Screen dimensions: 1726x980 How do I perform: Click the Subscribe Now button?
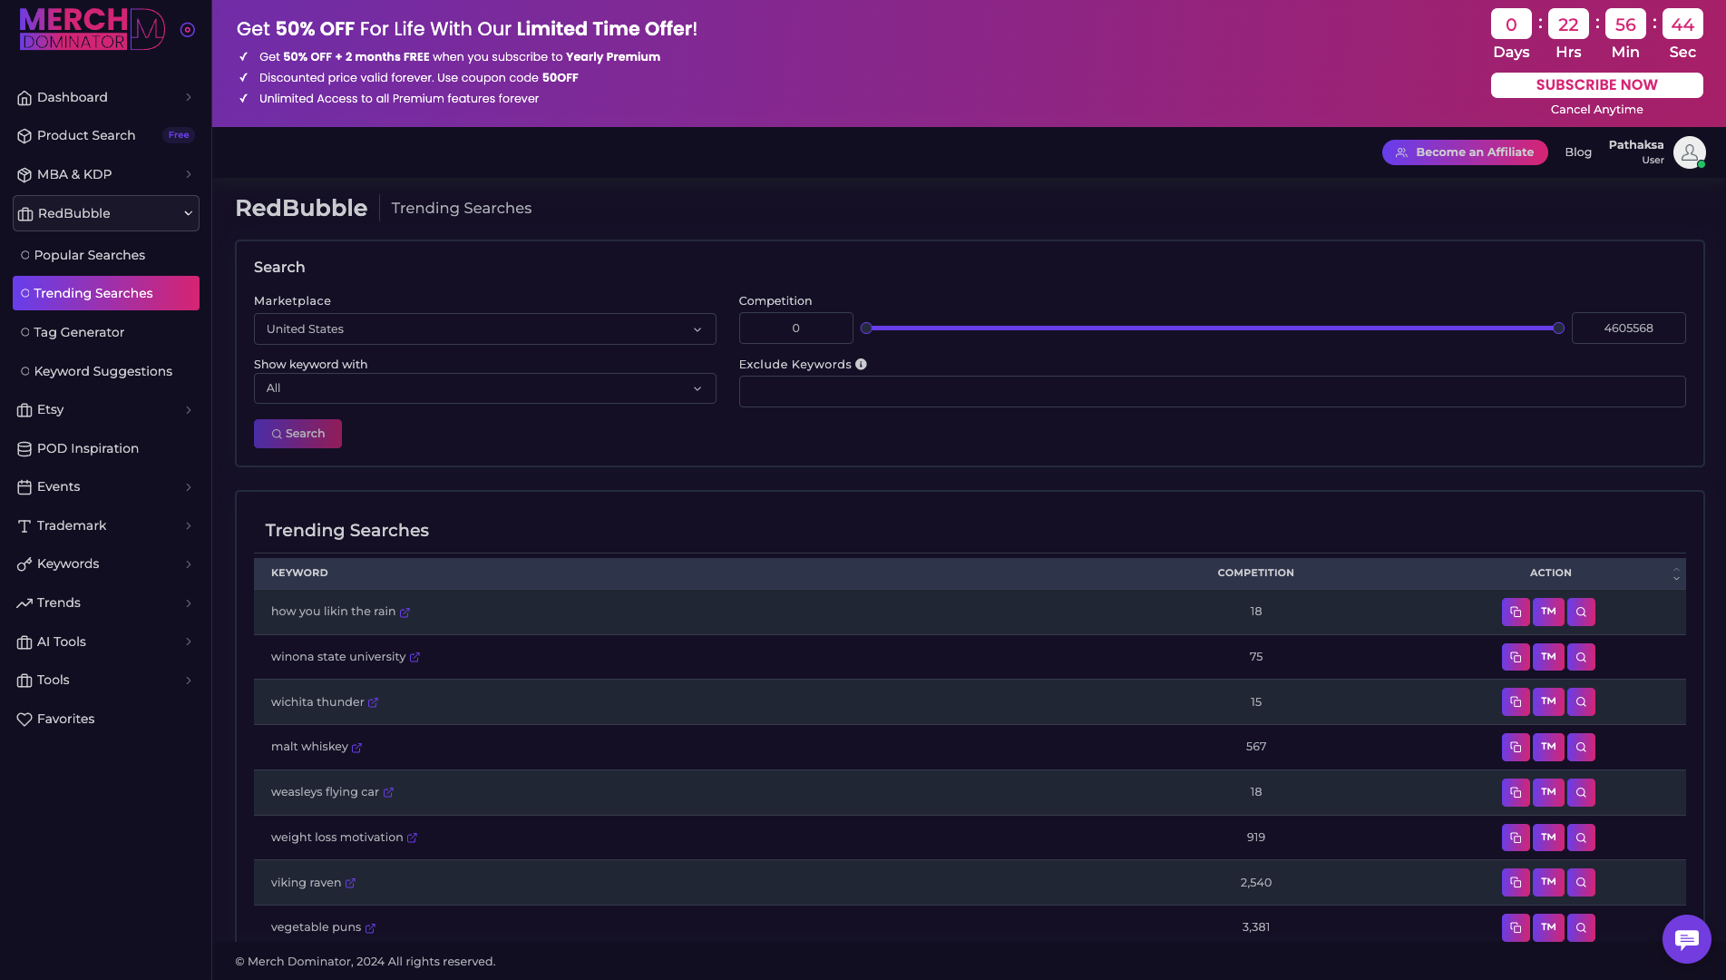[1596, 84]
